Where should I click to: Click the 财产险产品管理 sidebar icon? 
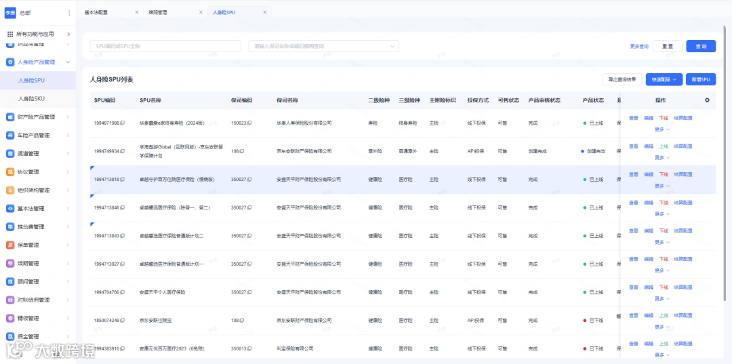pos(9,117)
